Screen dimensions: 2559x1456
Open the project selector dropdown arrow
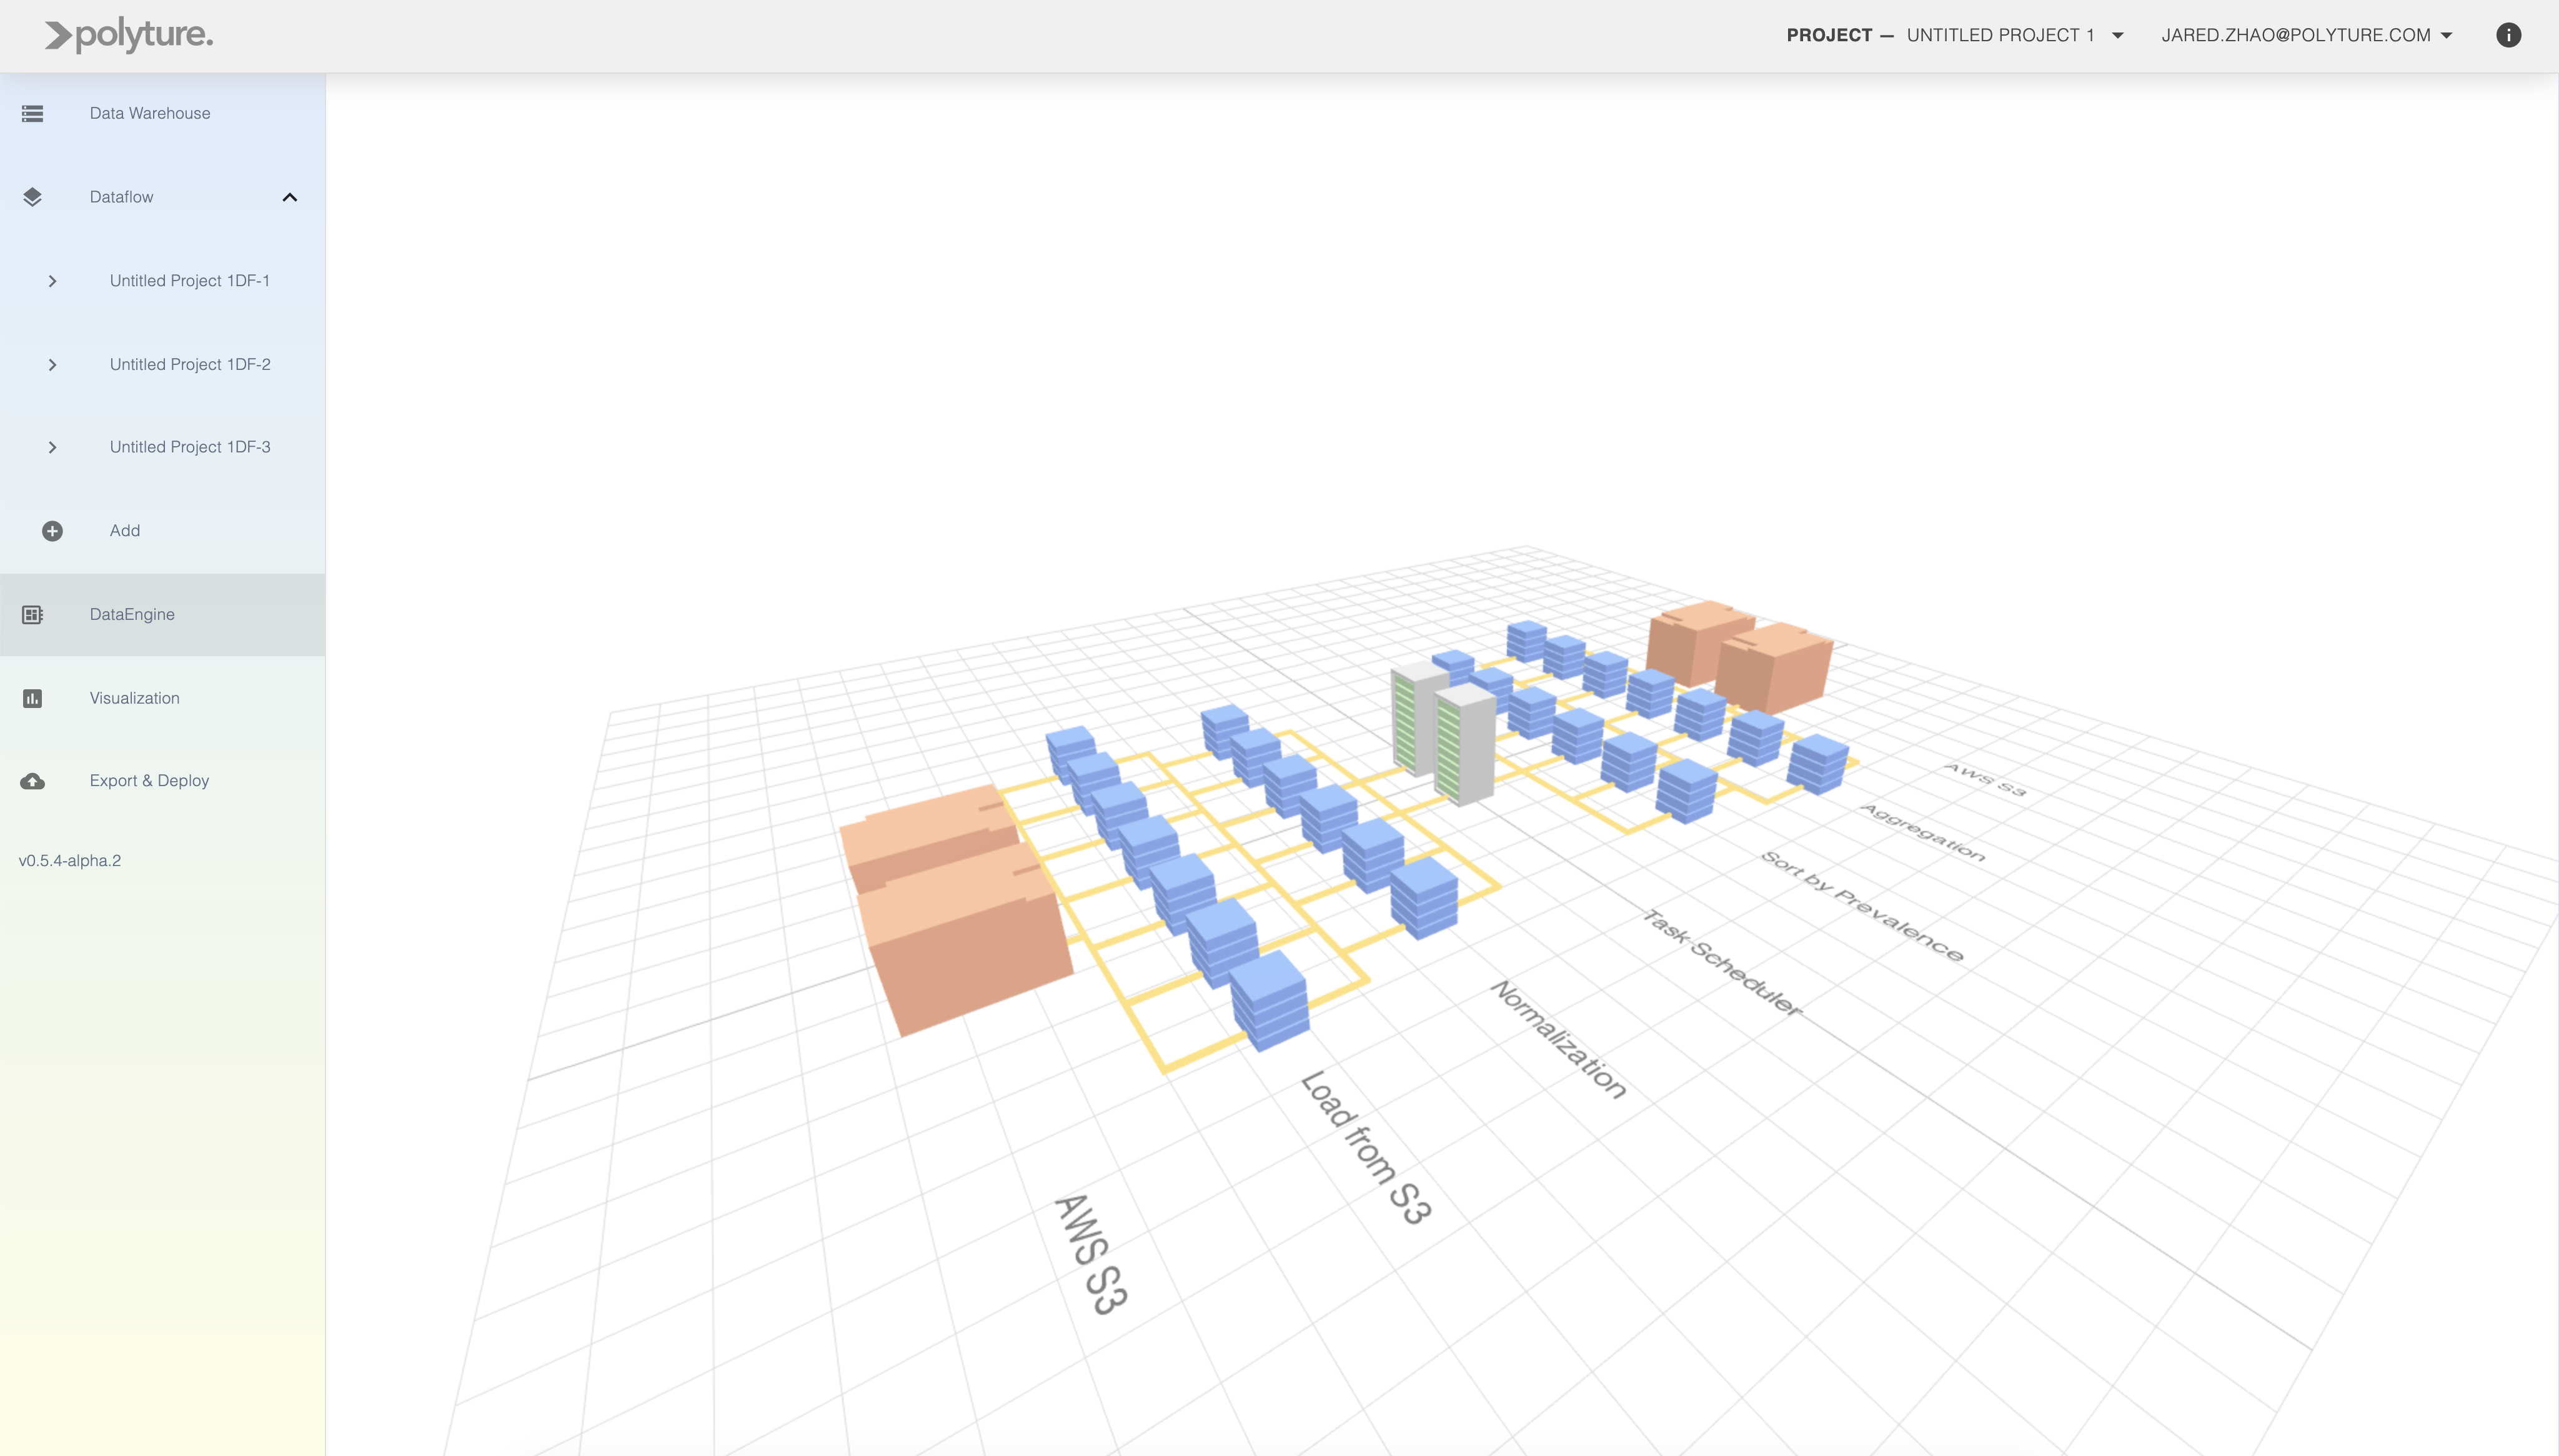[x=2117, y=35]
